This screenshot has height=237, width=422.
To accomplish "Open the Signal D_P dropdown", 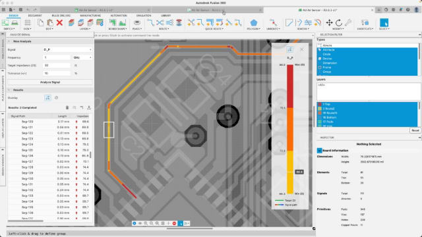I will (x=67, y=50).
